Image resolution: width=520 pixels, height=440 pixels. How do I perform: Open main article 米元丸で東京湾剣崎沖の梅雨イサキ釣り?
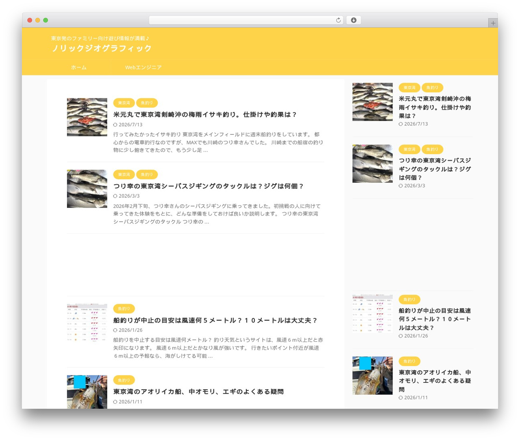[205, 115]
